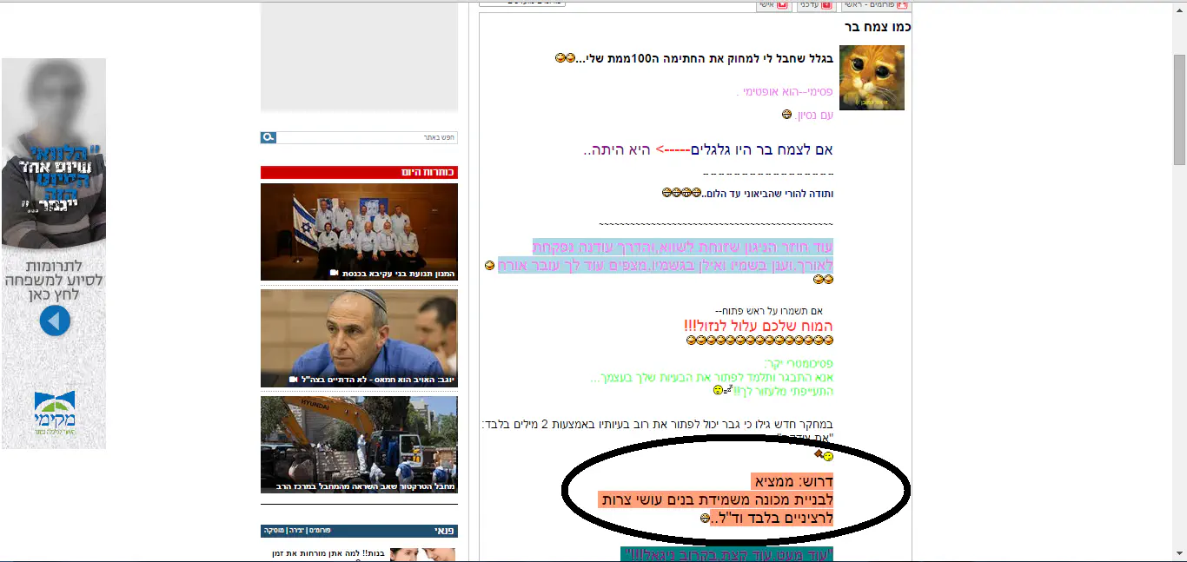Click into the חפש באתר search field

[367, 137]
